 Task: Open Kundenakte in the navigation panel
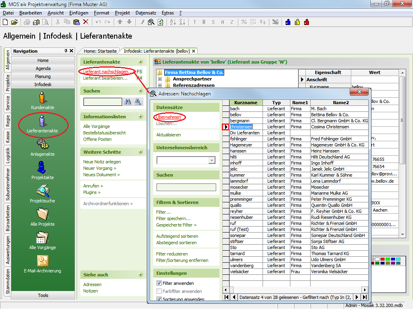point(42,97)
